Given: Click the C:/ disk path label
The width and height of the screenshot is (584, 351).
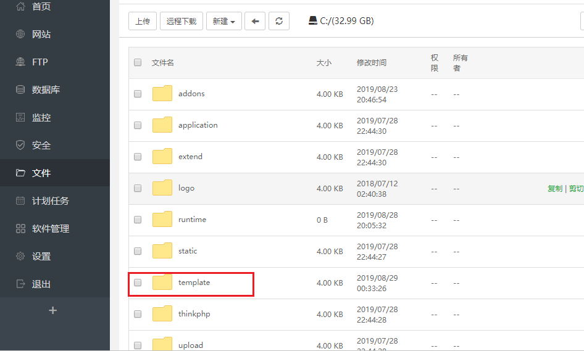Looking at the screenshot, I should [341, 21].
